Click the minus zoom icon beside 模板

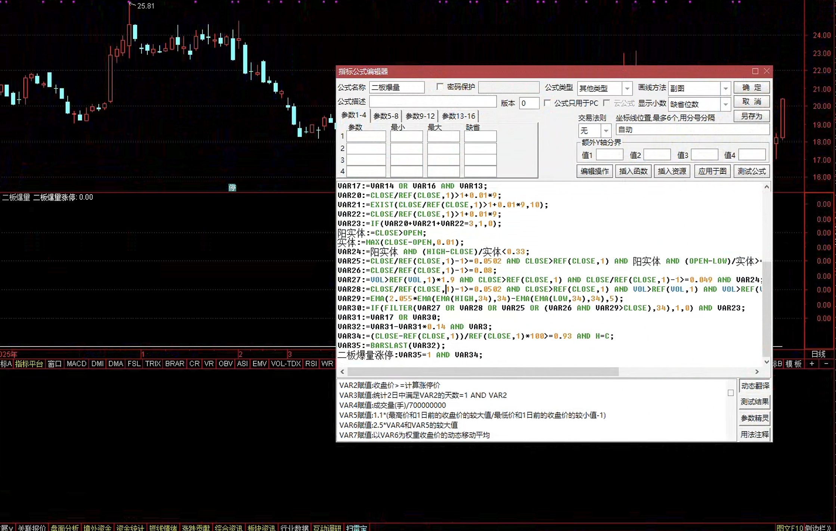click(826, 363)
